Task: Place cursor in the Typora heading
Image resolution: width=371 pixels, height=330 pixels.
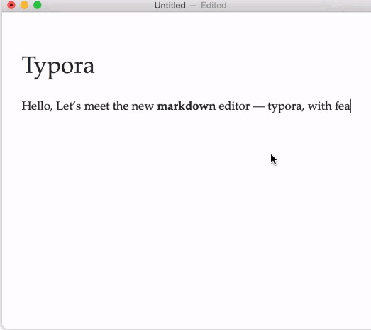Action: coord(58,67)
